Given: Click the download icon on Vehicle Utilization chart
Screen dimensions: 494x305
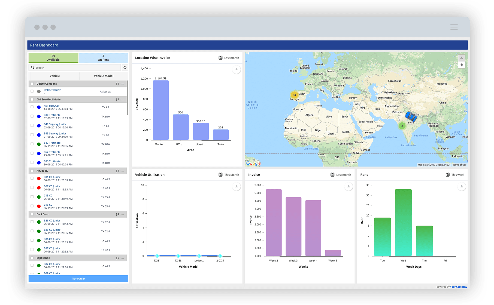Looking at the screenshot, I should [x=236, y=187].
